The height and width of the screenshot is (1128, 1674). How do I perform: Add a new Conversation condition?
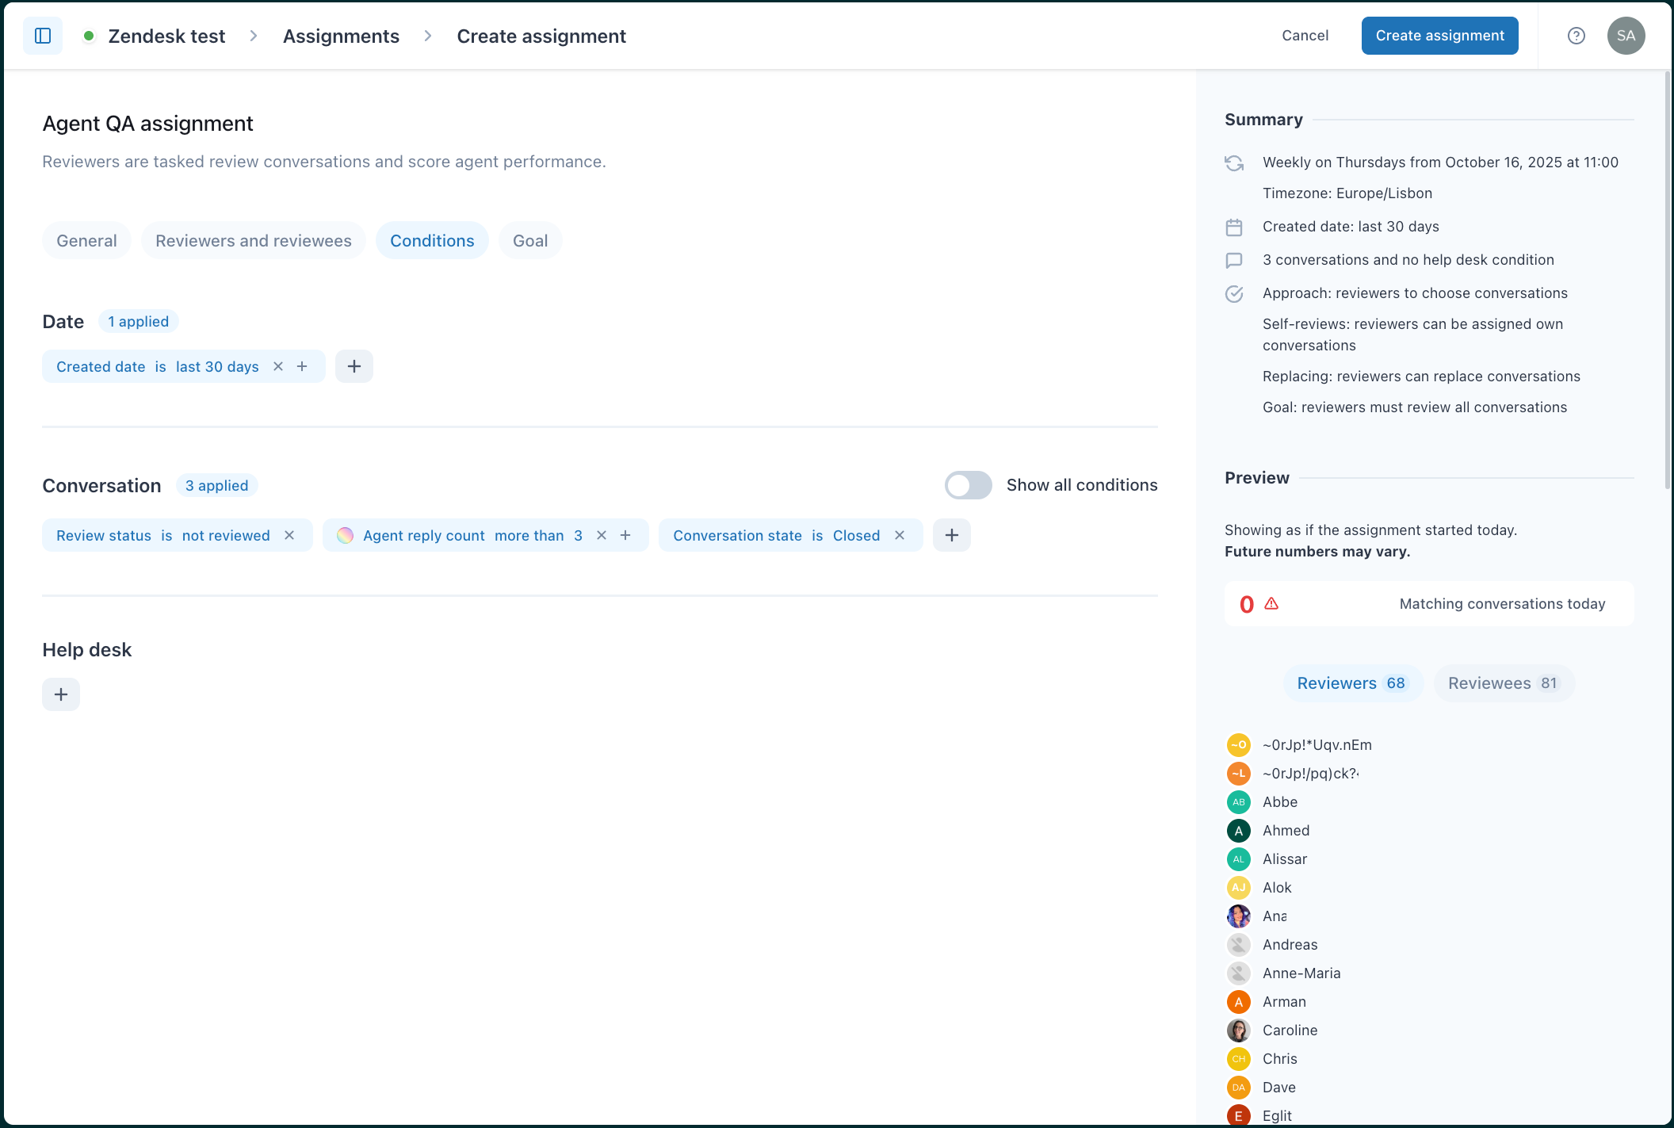pos(952,535)
